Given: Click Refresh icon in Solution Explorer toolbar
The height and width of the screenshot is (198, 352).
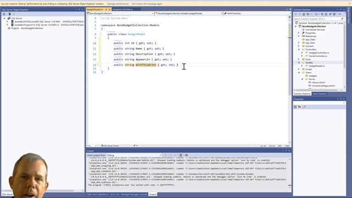Looking at the screenshot, I should [x=326, y=14].
